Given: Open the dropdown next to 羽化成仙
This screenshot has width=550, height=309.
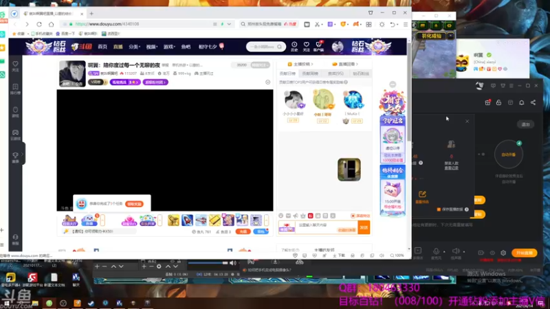Looking at the screenshot, I should pos(450,36).
